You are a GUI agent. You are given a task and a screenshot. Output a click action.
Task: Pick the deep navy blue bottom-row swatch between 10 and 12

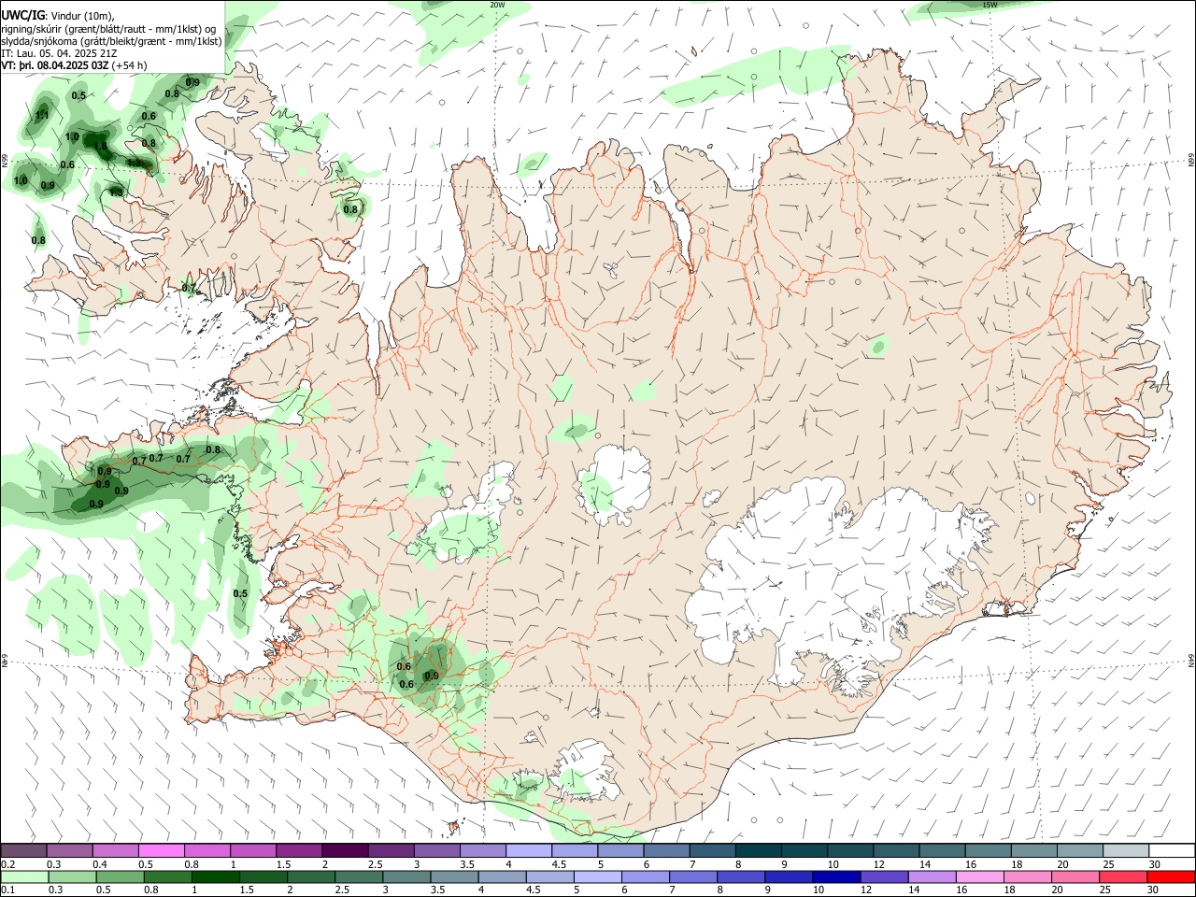(x=836, y=876)
